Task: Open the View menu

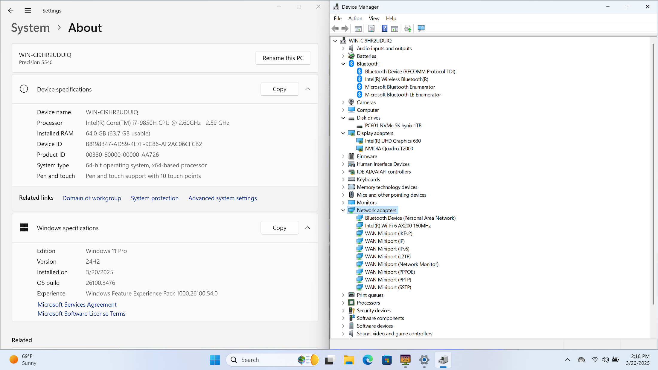Action: 374,19
